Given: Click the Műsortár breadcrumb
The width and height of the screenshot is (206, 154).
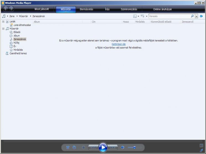Looking at the screenshot, I should click(x=23, y=16).
